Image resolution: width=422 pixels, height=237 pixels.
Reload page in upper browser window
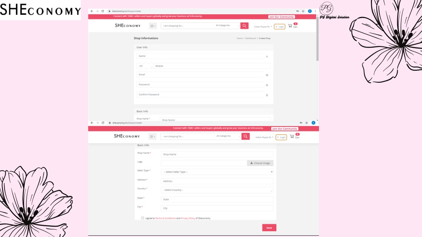pos(103,11)
